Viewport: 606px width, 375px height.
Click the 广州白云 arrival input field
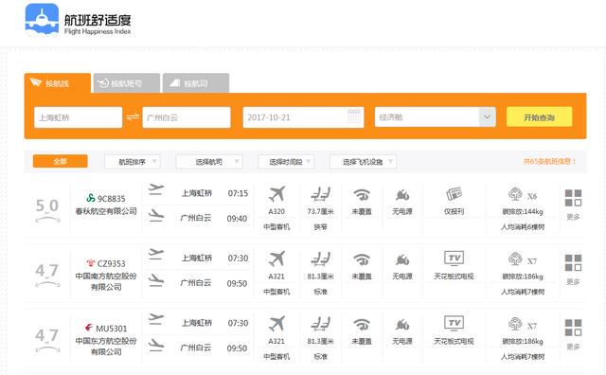click(187, 117)
